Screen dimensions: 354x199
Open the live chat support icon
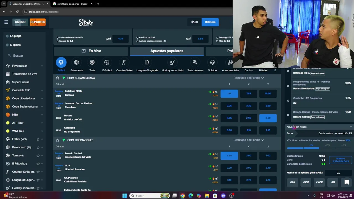347,182
